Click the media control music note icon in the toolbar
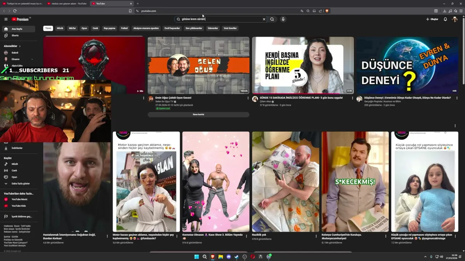 [450, 11]
